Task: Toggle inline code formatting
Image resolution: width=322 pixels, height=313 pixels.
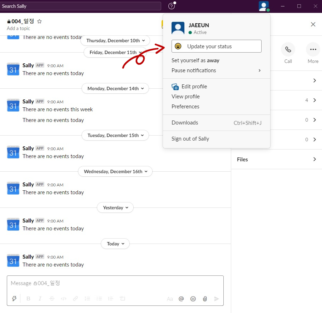Action: (x=64, y=299)
